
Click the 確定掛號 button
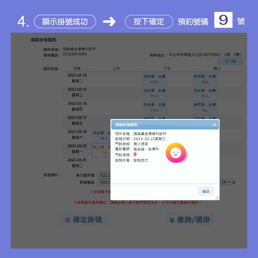(x=83, y=220)
